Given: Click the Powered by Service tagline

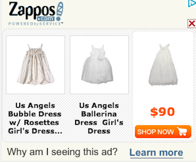Looking at the screenshot, I should click(36, 24).
